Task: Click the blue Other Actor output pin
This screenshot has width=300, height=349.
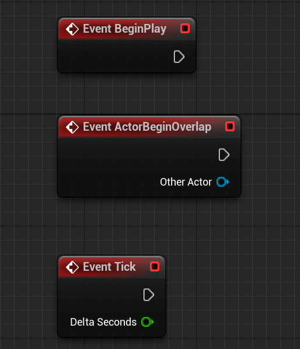Action: point(222,182)
